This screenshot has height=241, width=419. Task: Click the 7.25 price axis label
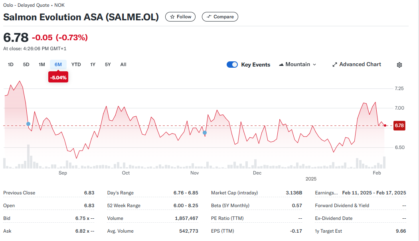tap(399, 88)
